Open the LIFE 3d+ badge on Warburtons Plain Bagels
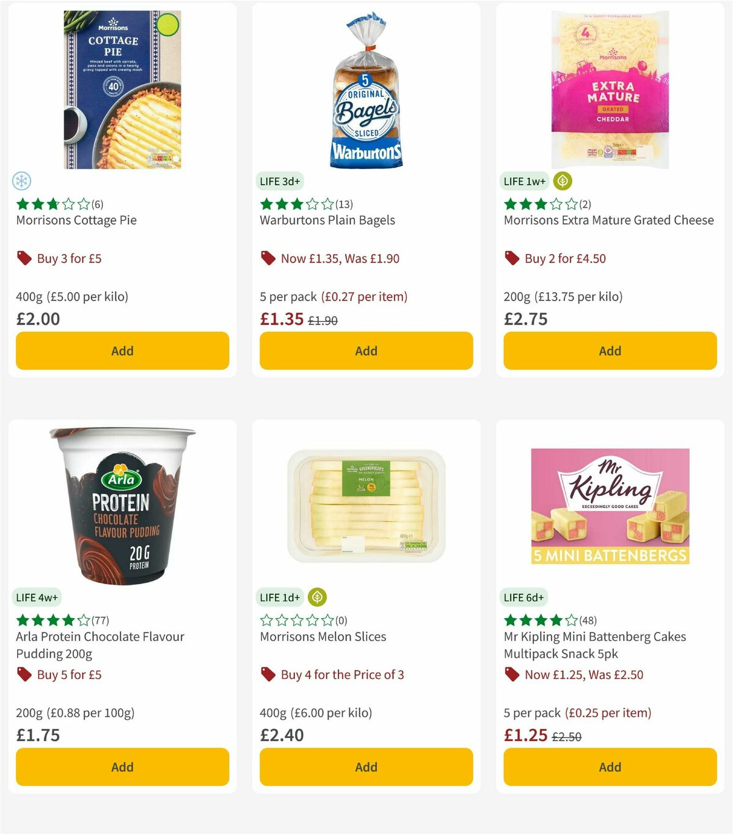 [x=280, y=181]
